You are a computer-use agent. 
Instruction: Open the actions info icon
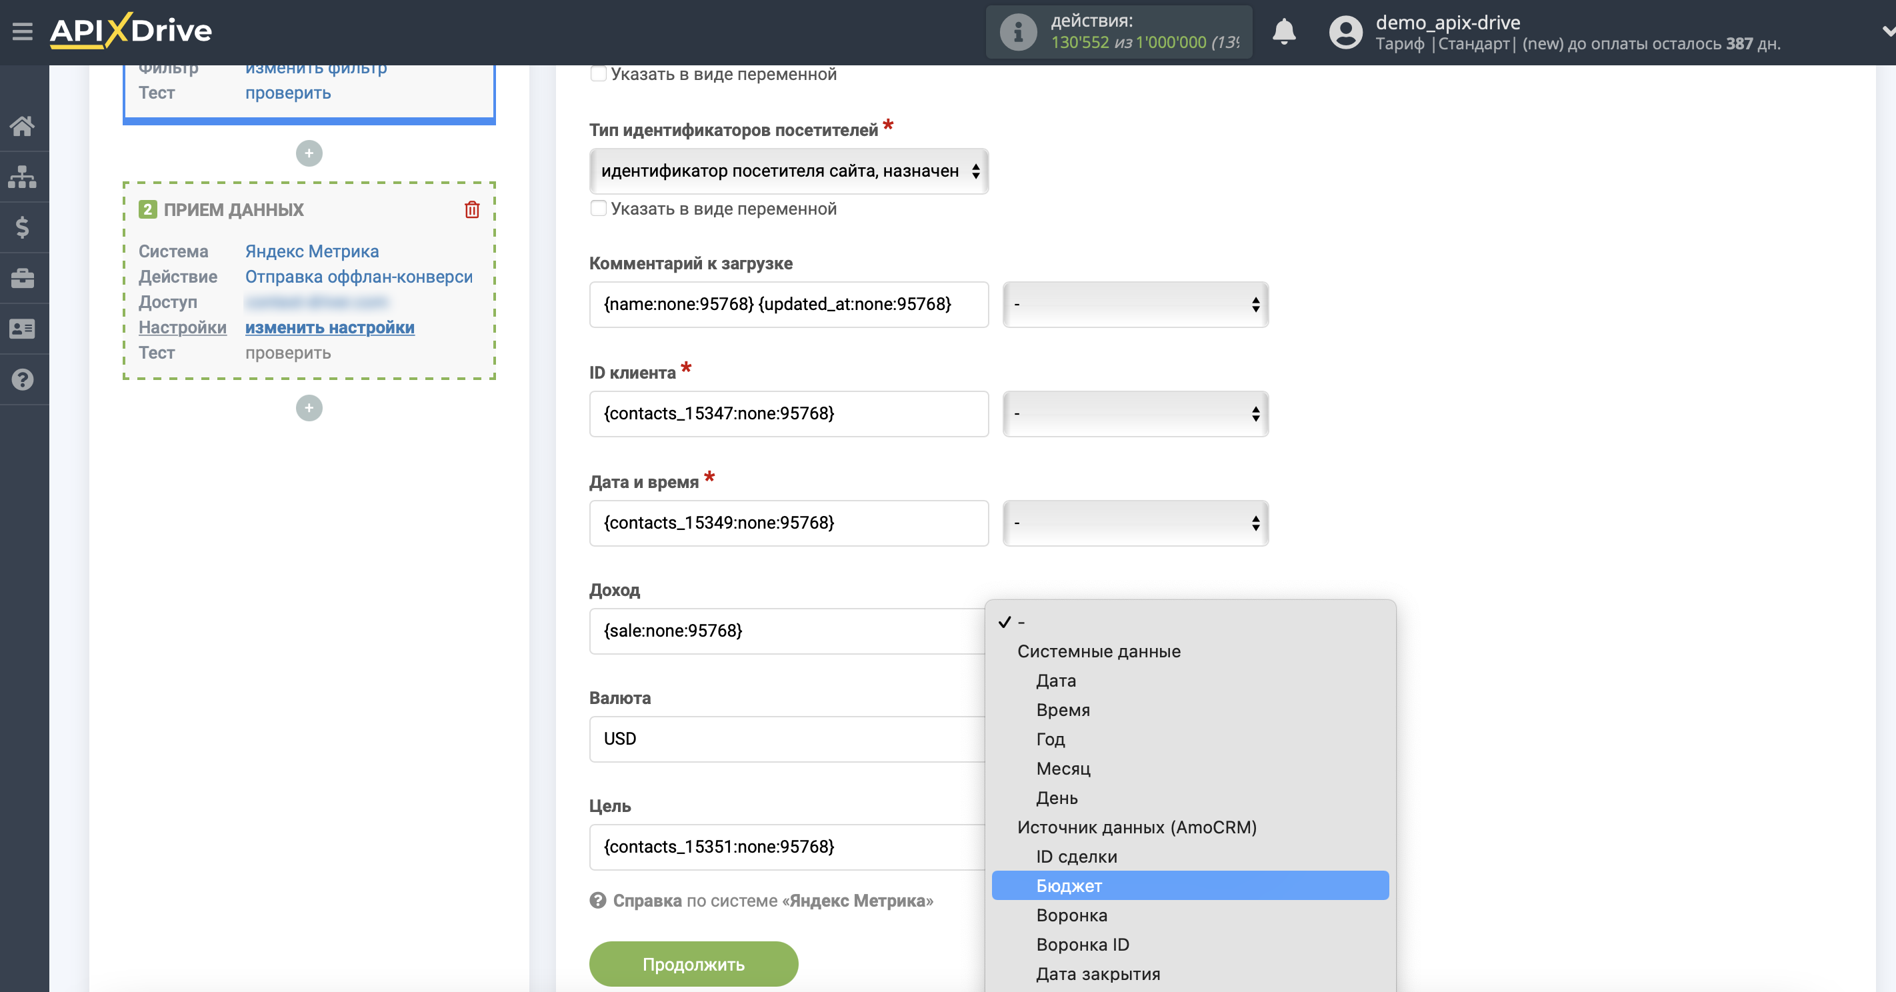[1018, 31]
